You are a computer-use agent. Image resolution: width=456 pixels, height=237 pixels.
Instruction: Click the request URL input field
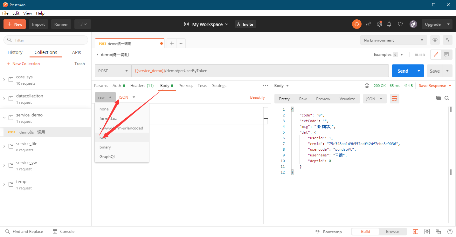point(260,71)
